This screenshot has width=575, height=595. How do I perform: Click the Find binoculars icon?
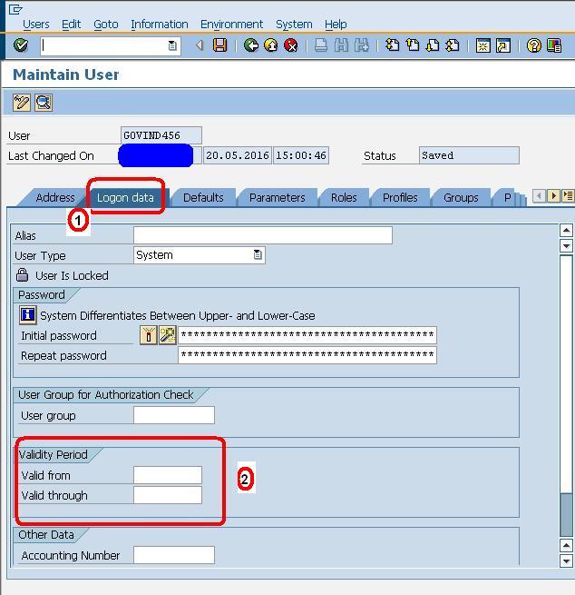tap(341, 45)
